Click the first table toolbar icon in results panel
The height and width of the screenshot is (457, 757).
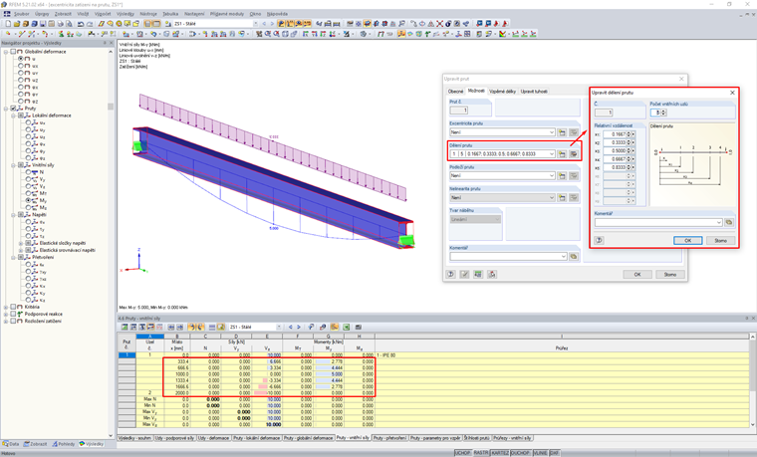pyautogui.click(x=125, y=327)
